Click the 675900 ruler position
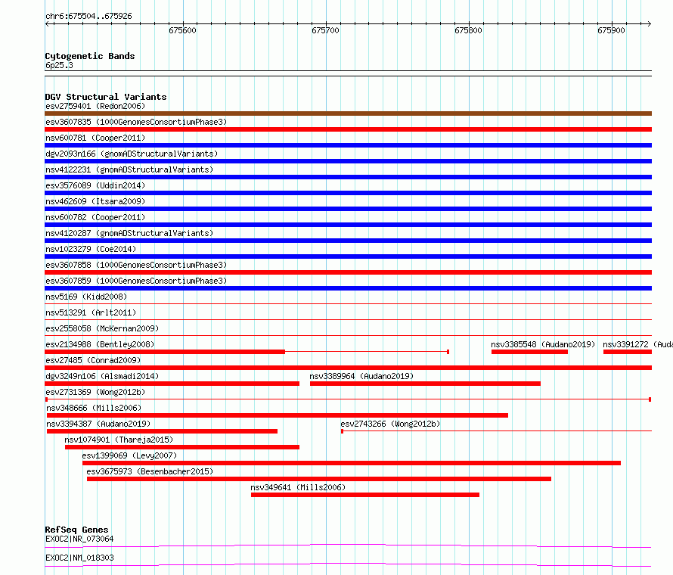This screenshot has width=673, height=575. point(611,30)
